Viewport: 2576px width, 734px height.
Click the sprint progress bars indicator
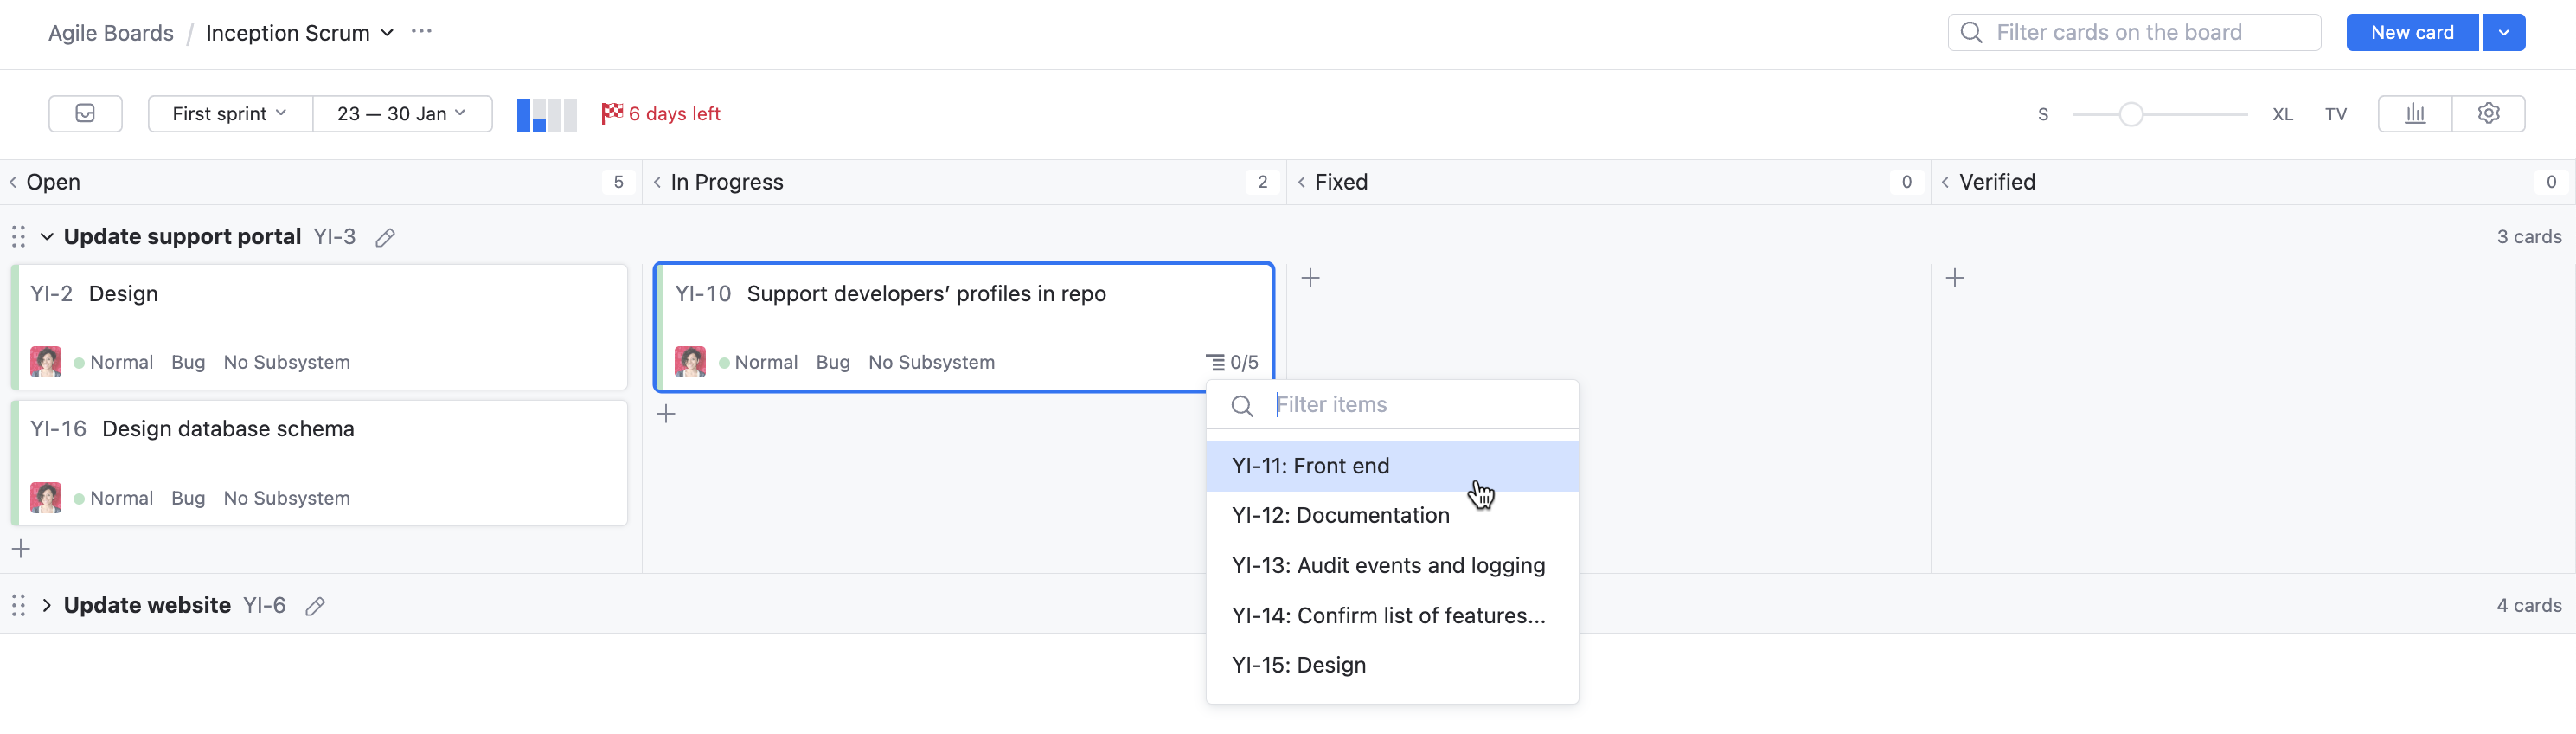(546, 115)
